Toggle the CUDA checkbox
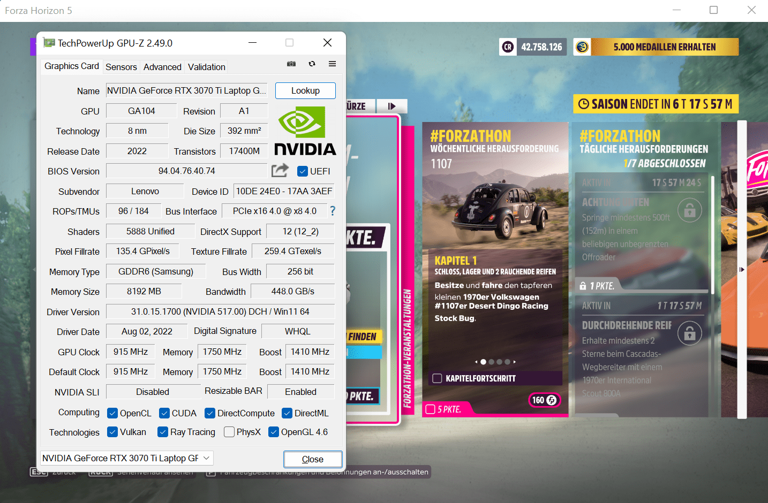 [x=165, y=413]
